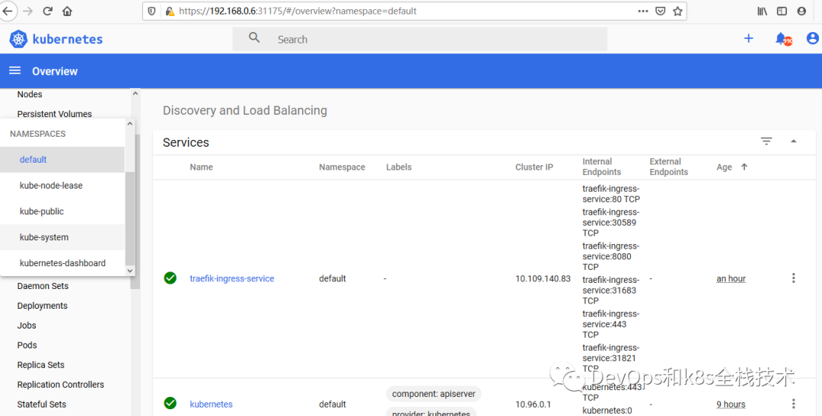
Task: Click the browser address bar URL
Action: click(298, 11)
